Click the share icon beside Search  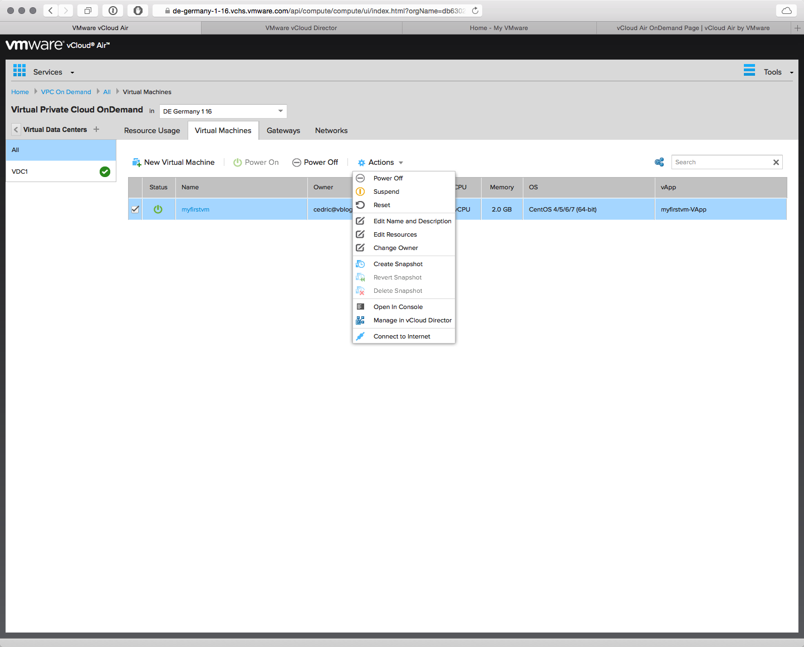click(659, 162)
